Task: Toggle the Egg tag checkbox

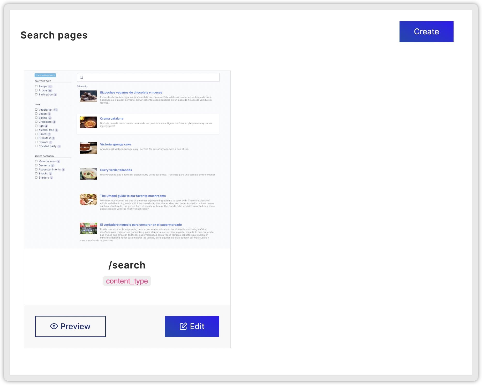Action: pyautogui.click(x=36, y=126)
